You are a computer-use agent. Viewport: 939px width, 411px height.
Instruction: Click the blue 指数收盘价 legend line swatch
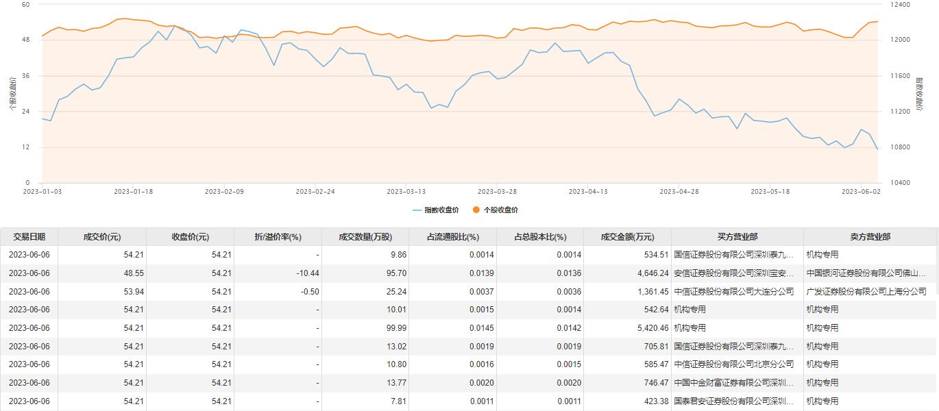pos(417,210)
